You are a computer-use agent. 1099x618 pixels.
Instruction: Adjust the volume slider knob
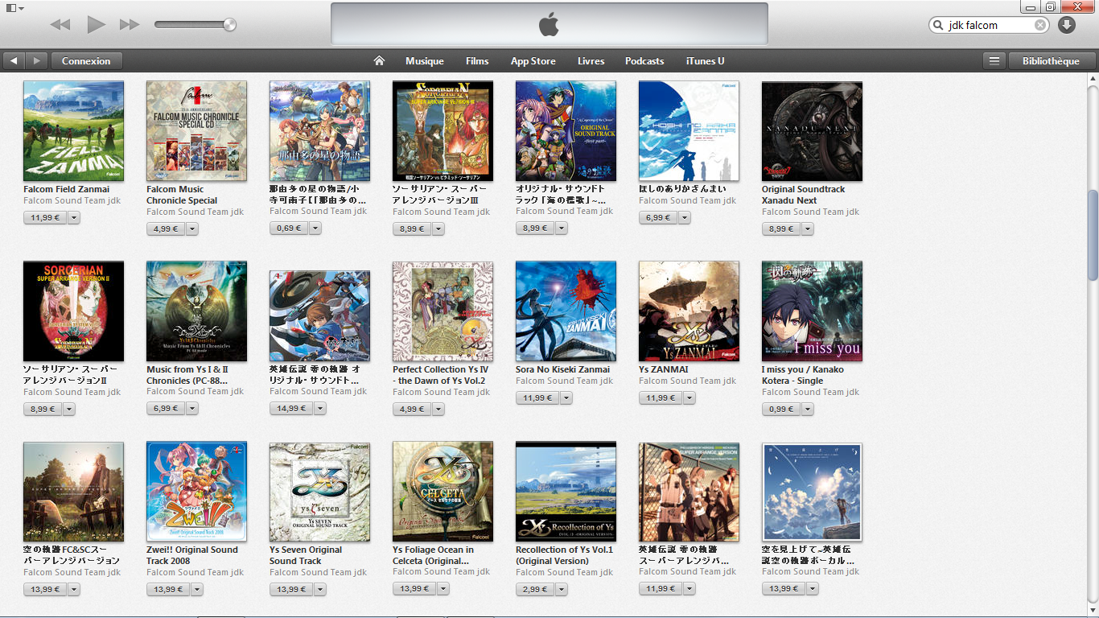(x=230, y=25)
